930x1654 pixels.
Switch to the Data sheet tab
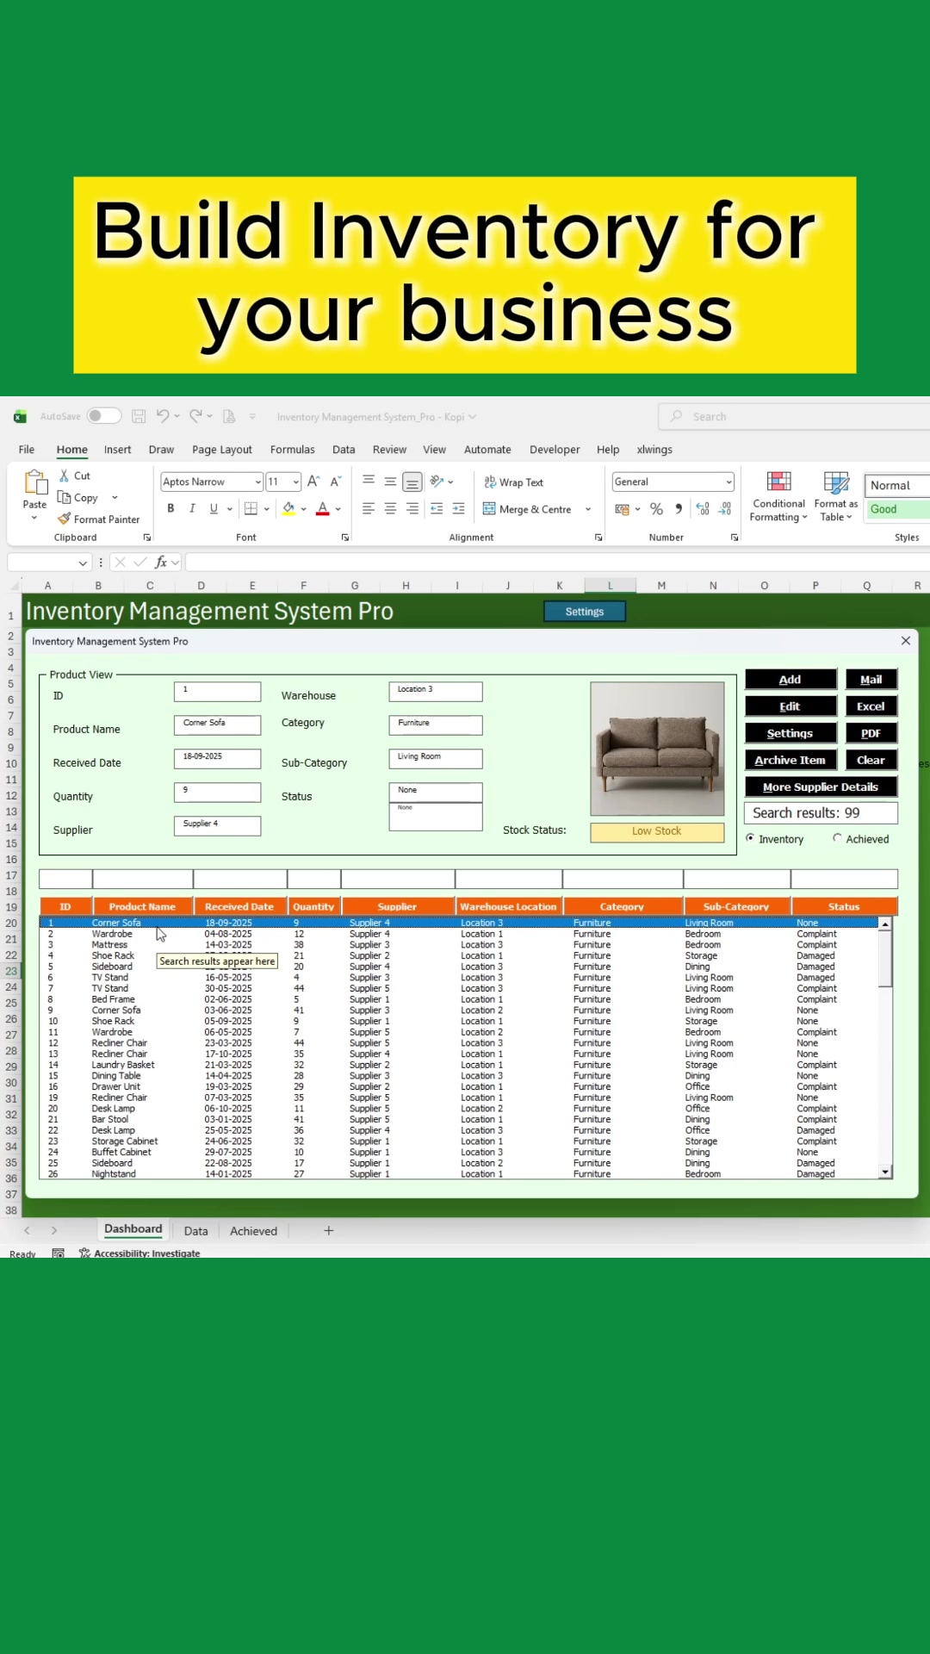[x=195, y=1231]
